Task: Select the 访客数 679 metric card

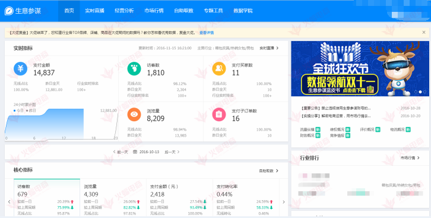Action: coord(47,198)
